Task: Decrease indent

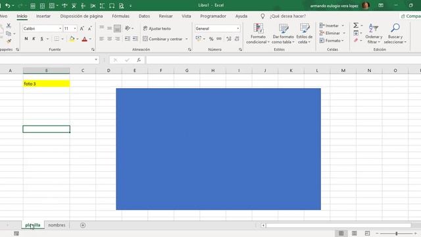Action: coord(127,39)
